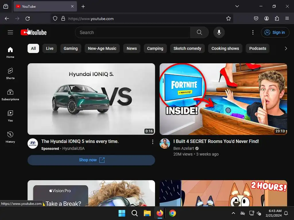
Task: Select the New-Age Music chip
Action: (x=102, y=48)
